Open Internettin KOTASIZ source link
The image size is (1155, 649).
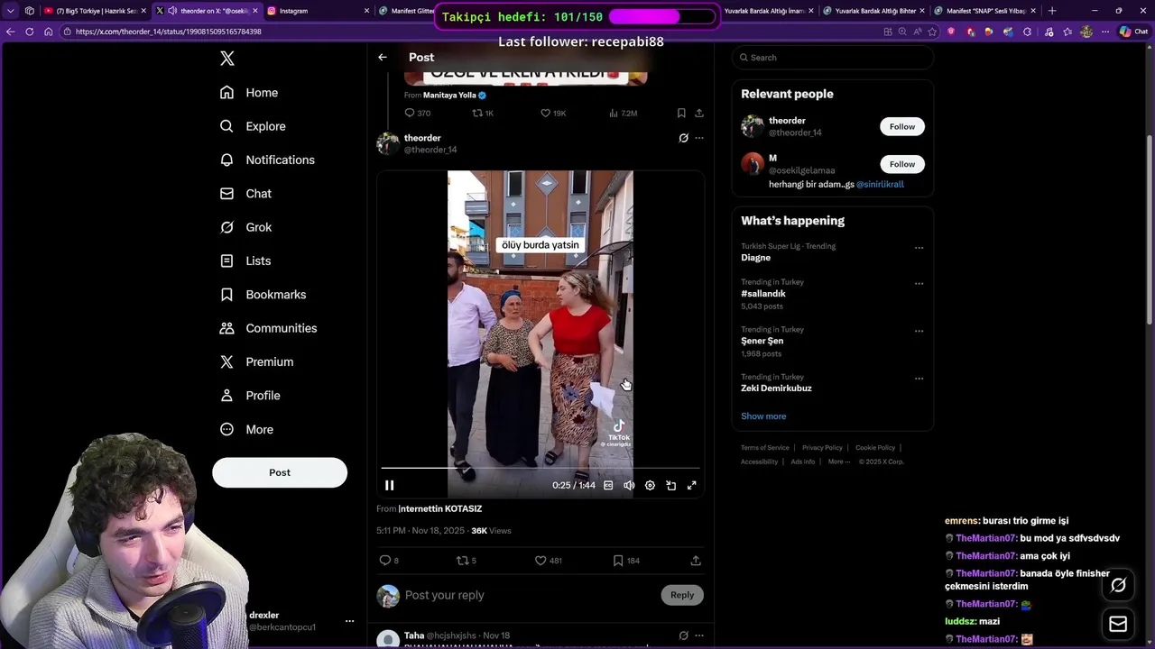440,508
